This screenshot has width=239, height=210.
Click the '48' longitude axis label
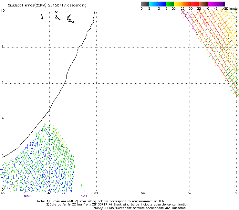pyautogui.click(x=49, y=193)
